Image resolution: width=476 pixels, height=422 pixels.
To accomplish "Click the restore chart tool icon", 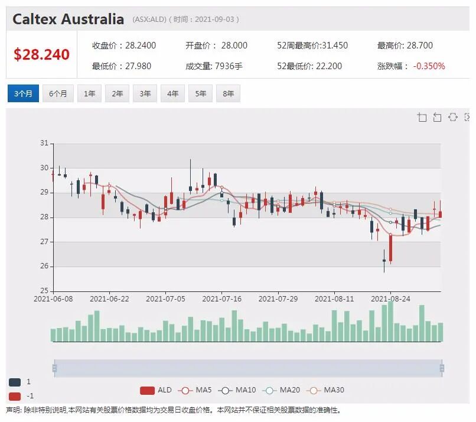I will [452, 117].
